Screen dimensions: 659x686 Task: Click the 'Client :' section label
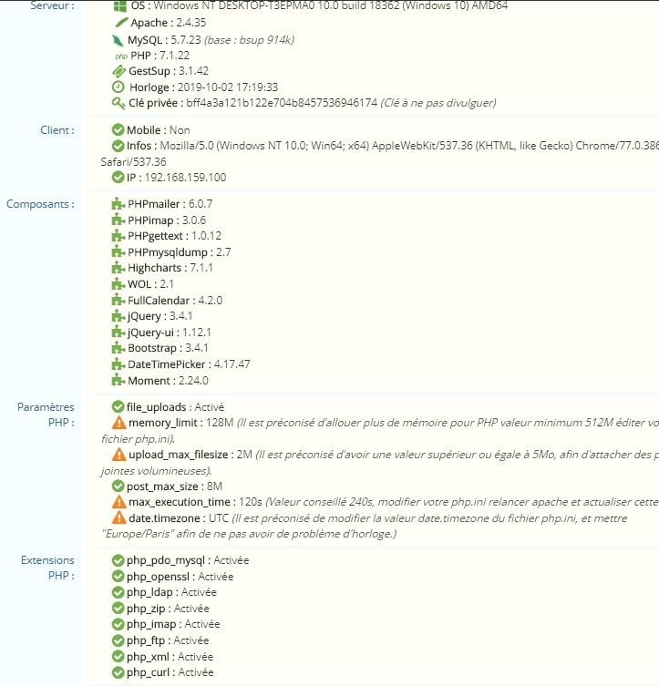tap(57, 130)
